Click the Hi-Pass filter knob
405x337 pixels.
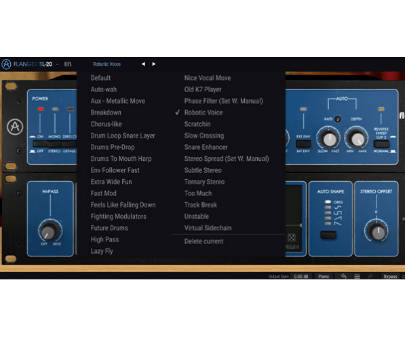[x=50, y=231]
